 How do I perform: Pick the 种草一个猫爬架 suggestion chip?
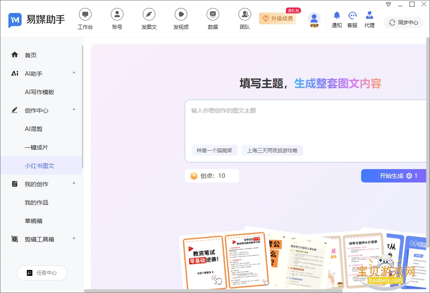(x=215, y=150)
